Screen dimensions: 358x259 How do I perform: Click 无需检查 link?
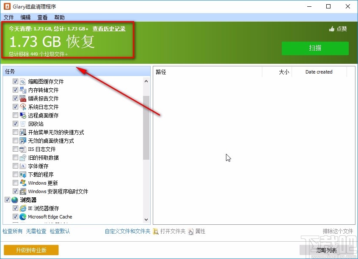pos(36,231)
